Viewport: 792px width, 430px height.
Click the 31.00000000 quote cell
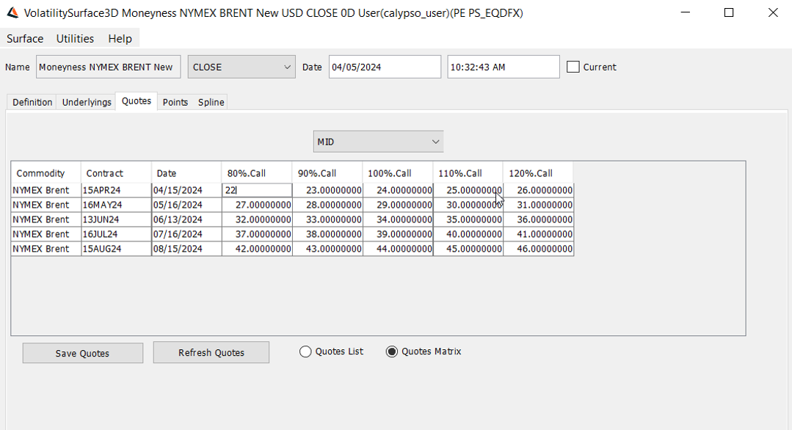point(539,205)
